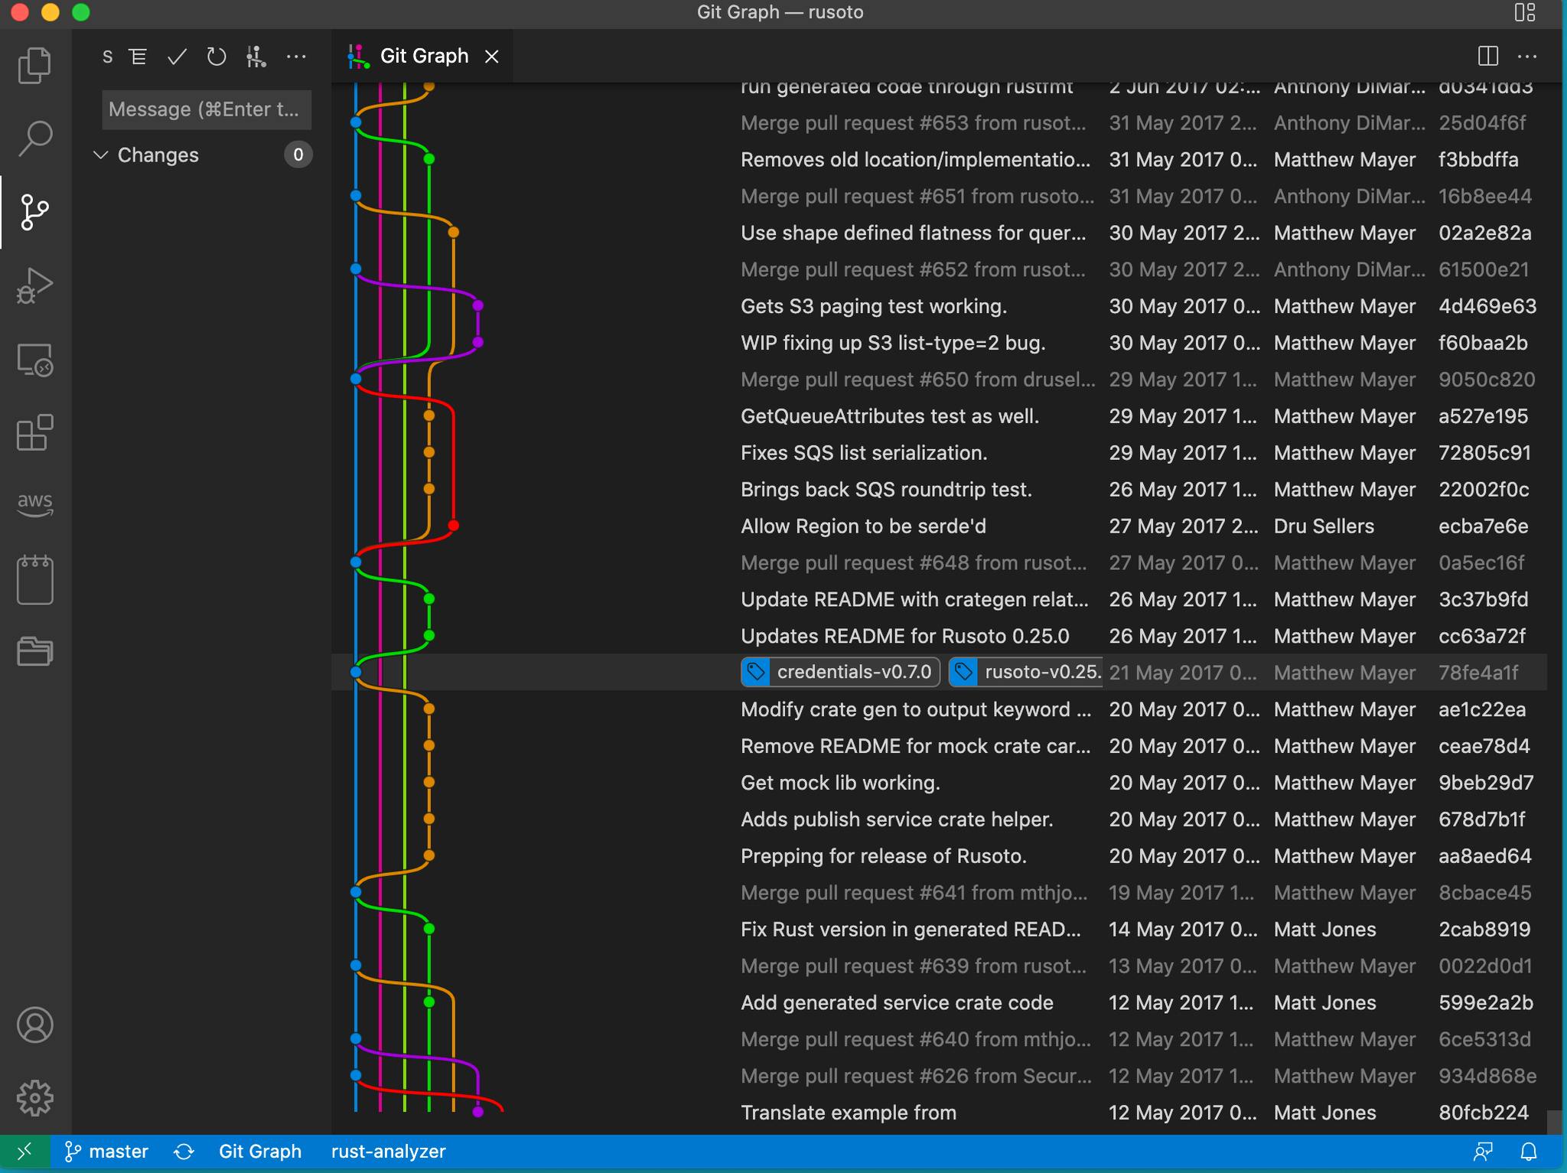
Task: Select commit 'Fix Rust version in generated READ...'
Action: (x=911, y=930)
